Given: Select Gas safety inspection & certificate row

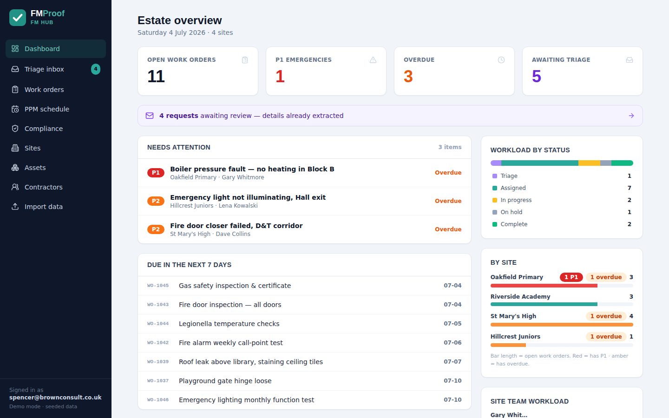Looking at the screenshot, I should (304, 286).
